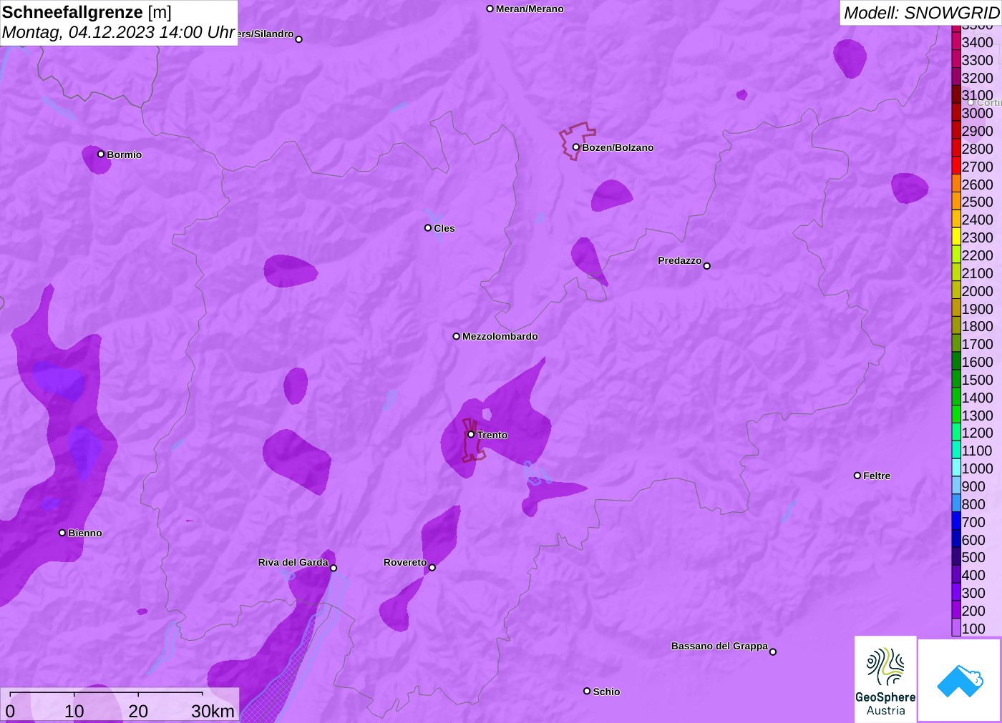Screen dimensions: 1002x723
Task: Click the date Montag, 04.12.2023 14:00 Uhr
Action: (119, 32)
